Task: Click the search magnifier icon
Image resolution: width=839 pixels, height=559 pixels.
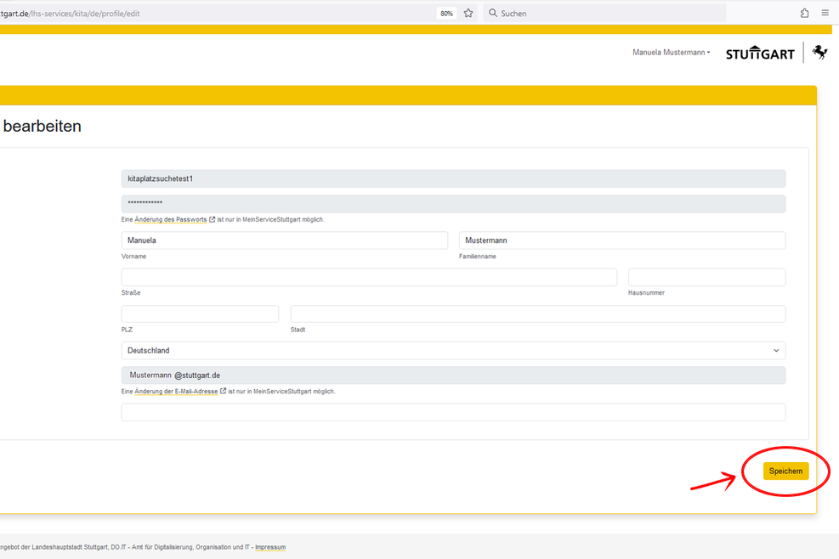Action: [493, 14]
